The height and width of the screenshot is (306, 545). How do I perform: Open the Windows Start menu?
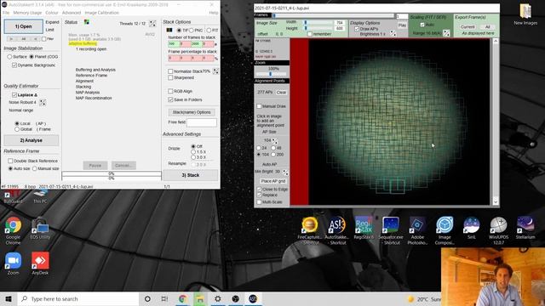click(9, 298)
